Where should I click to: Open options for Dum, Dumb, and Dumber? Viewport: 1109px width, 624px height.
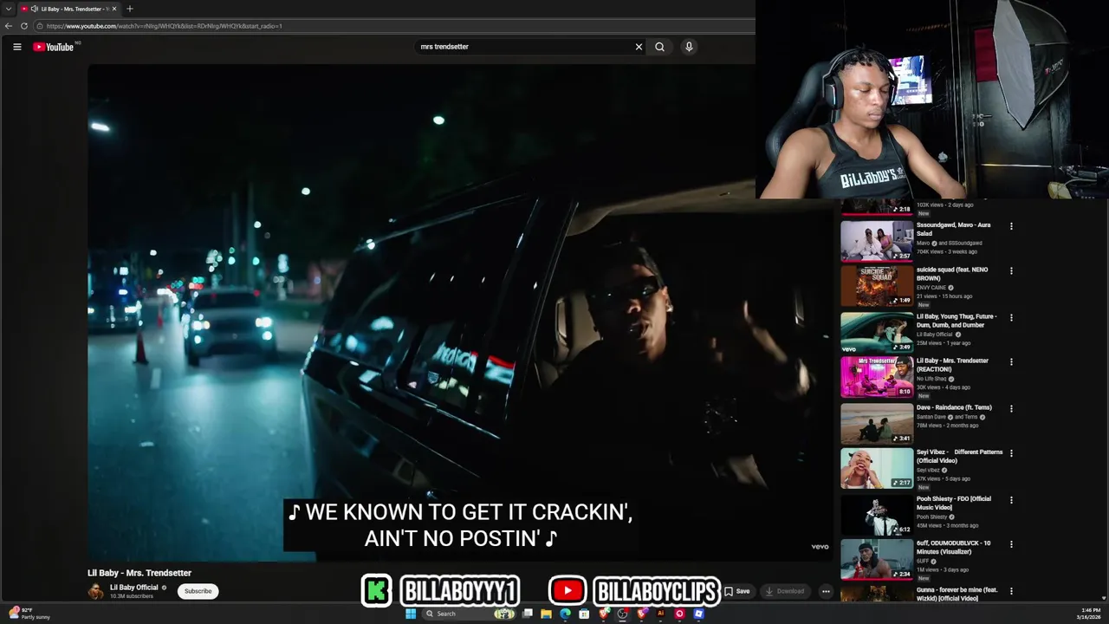[1011, 317]
